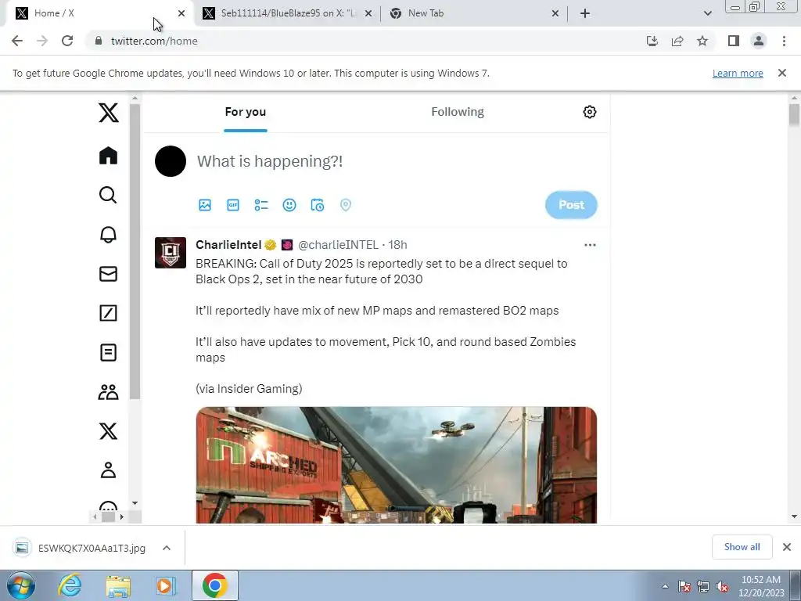
Task: Open emoji picker in composer
Action: (289, 205)
